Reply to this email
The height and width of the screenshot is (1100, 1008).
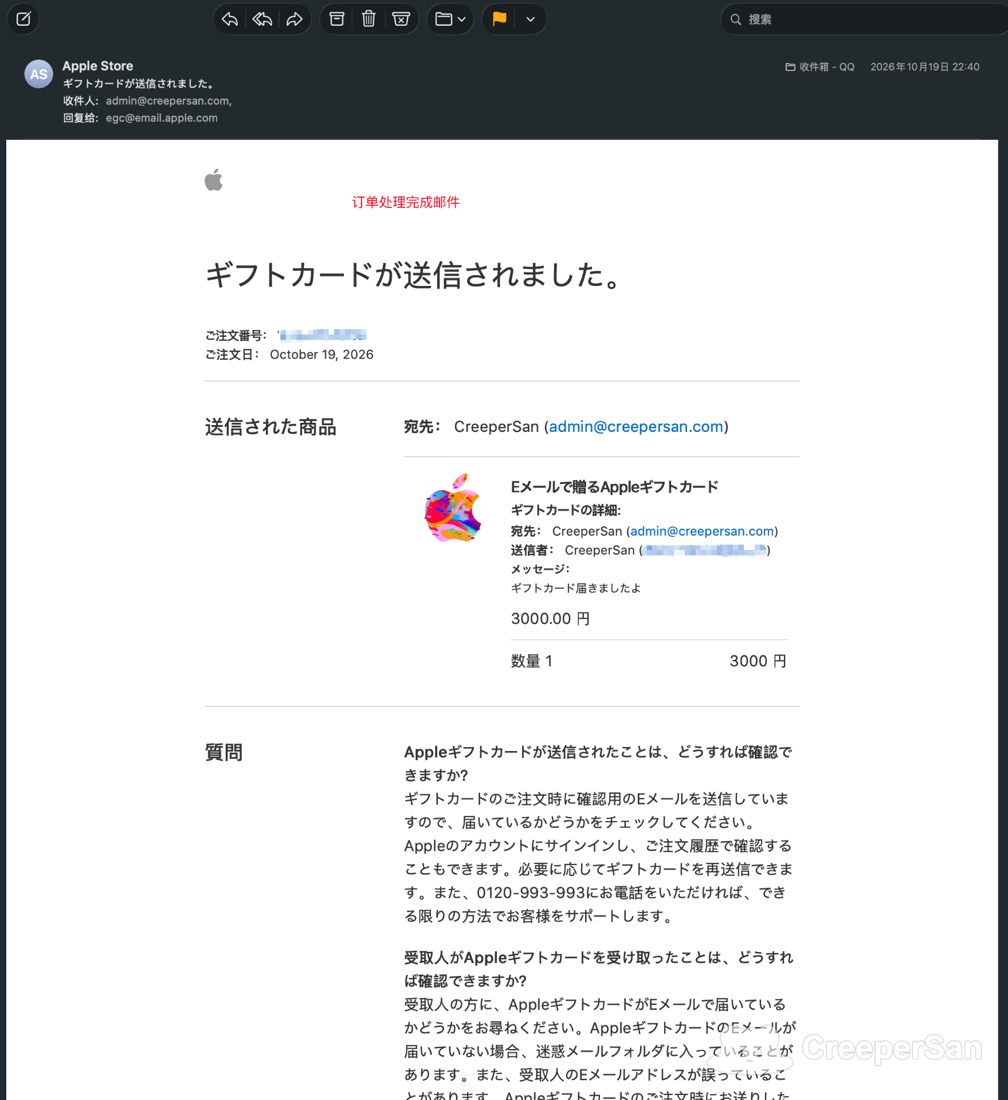tap(230, 19)
